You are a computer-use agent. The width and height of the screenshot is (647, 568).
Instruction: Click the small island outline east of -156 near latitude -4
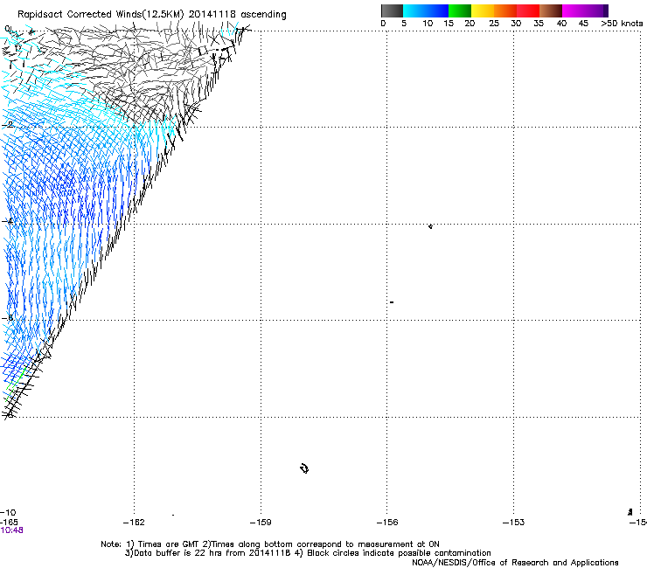430,226
